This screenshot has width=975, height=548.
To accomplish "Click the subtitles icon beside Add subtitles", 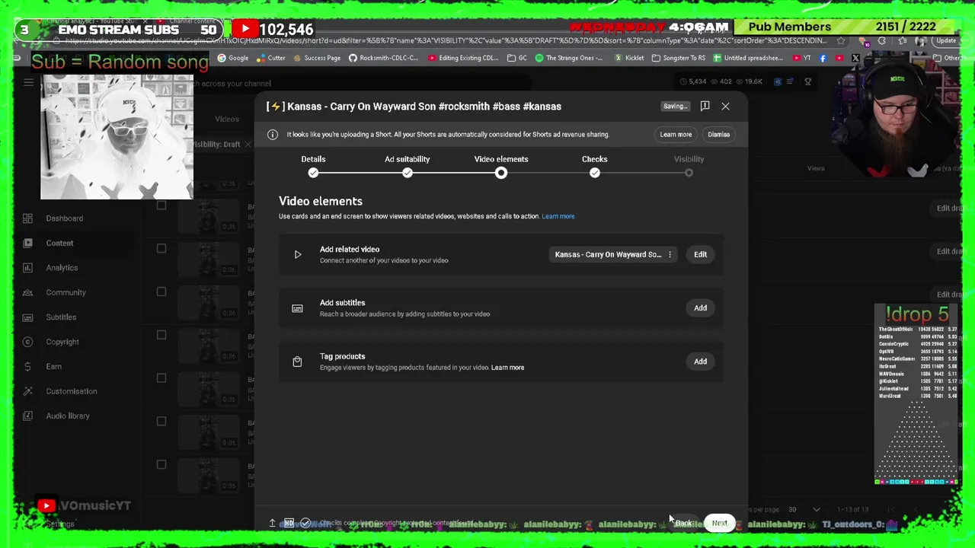I will pyautogui.click(x=298, y=308).
